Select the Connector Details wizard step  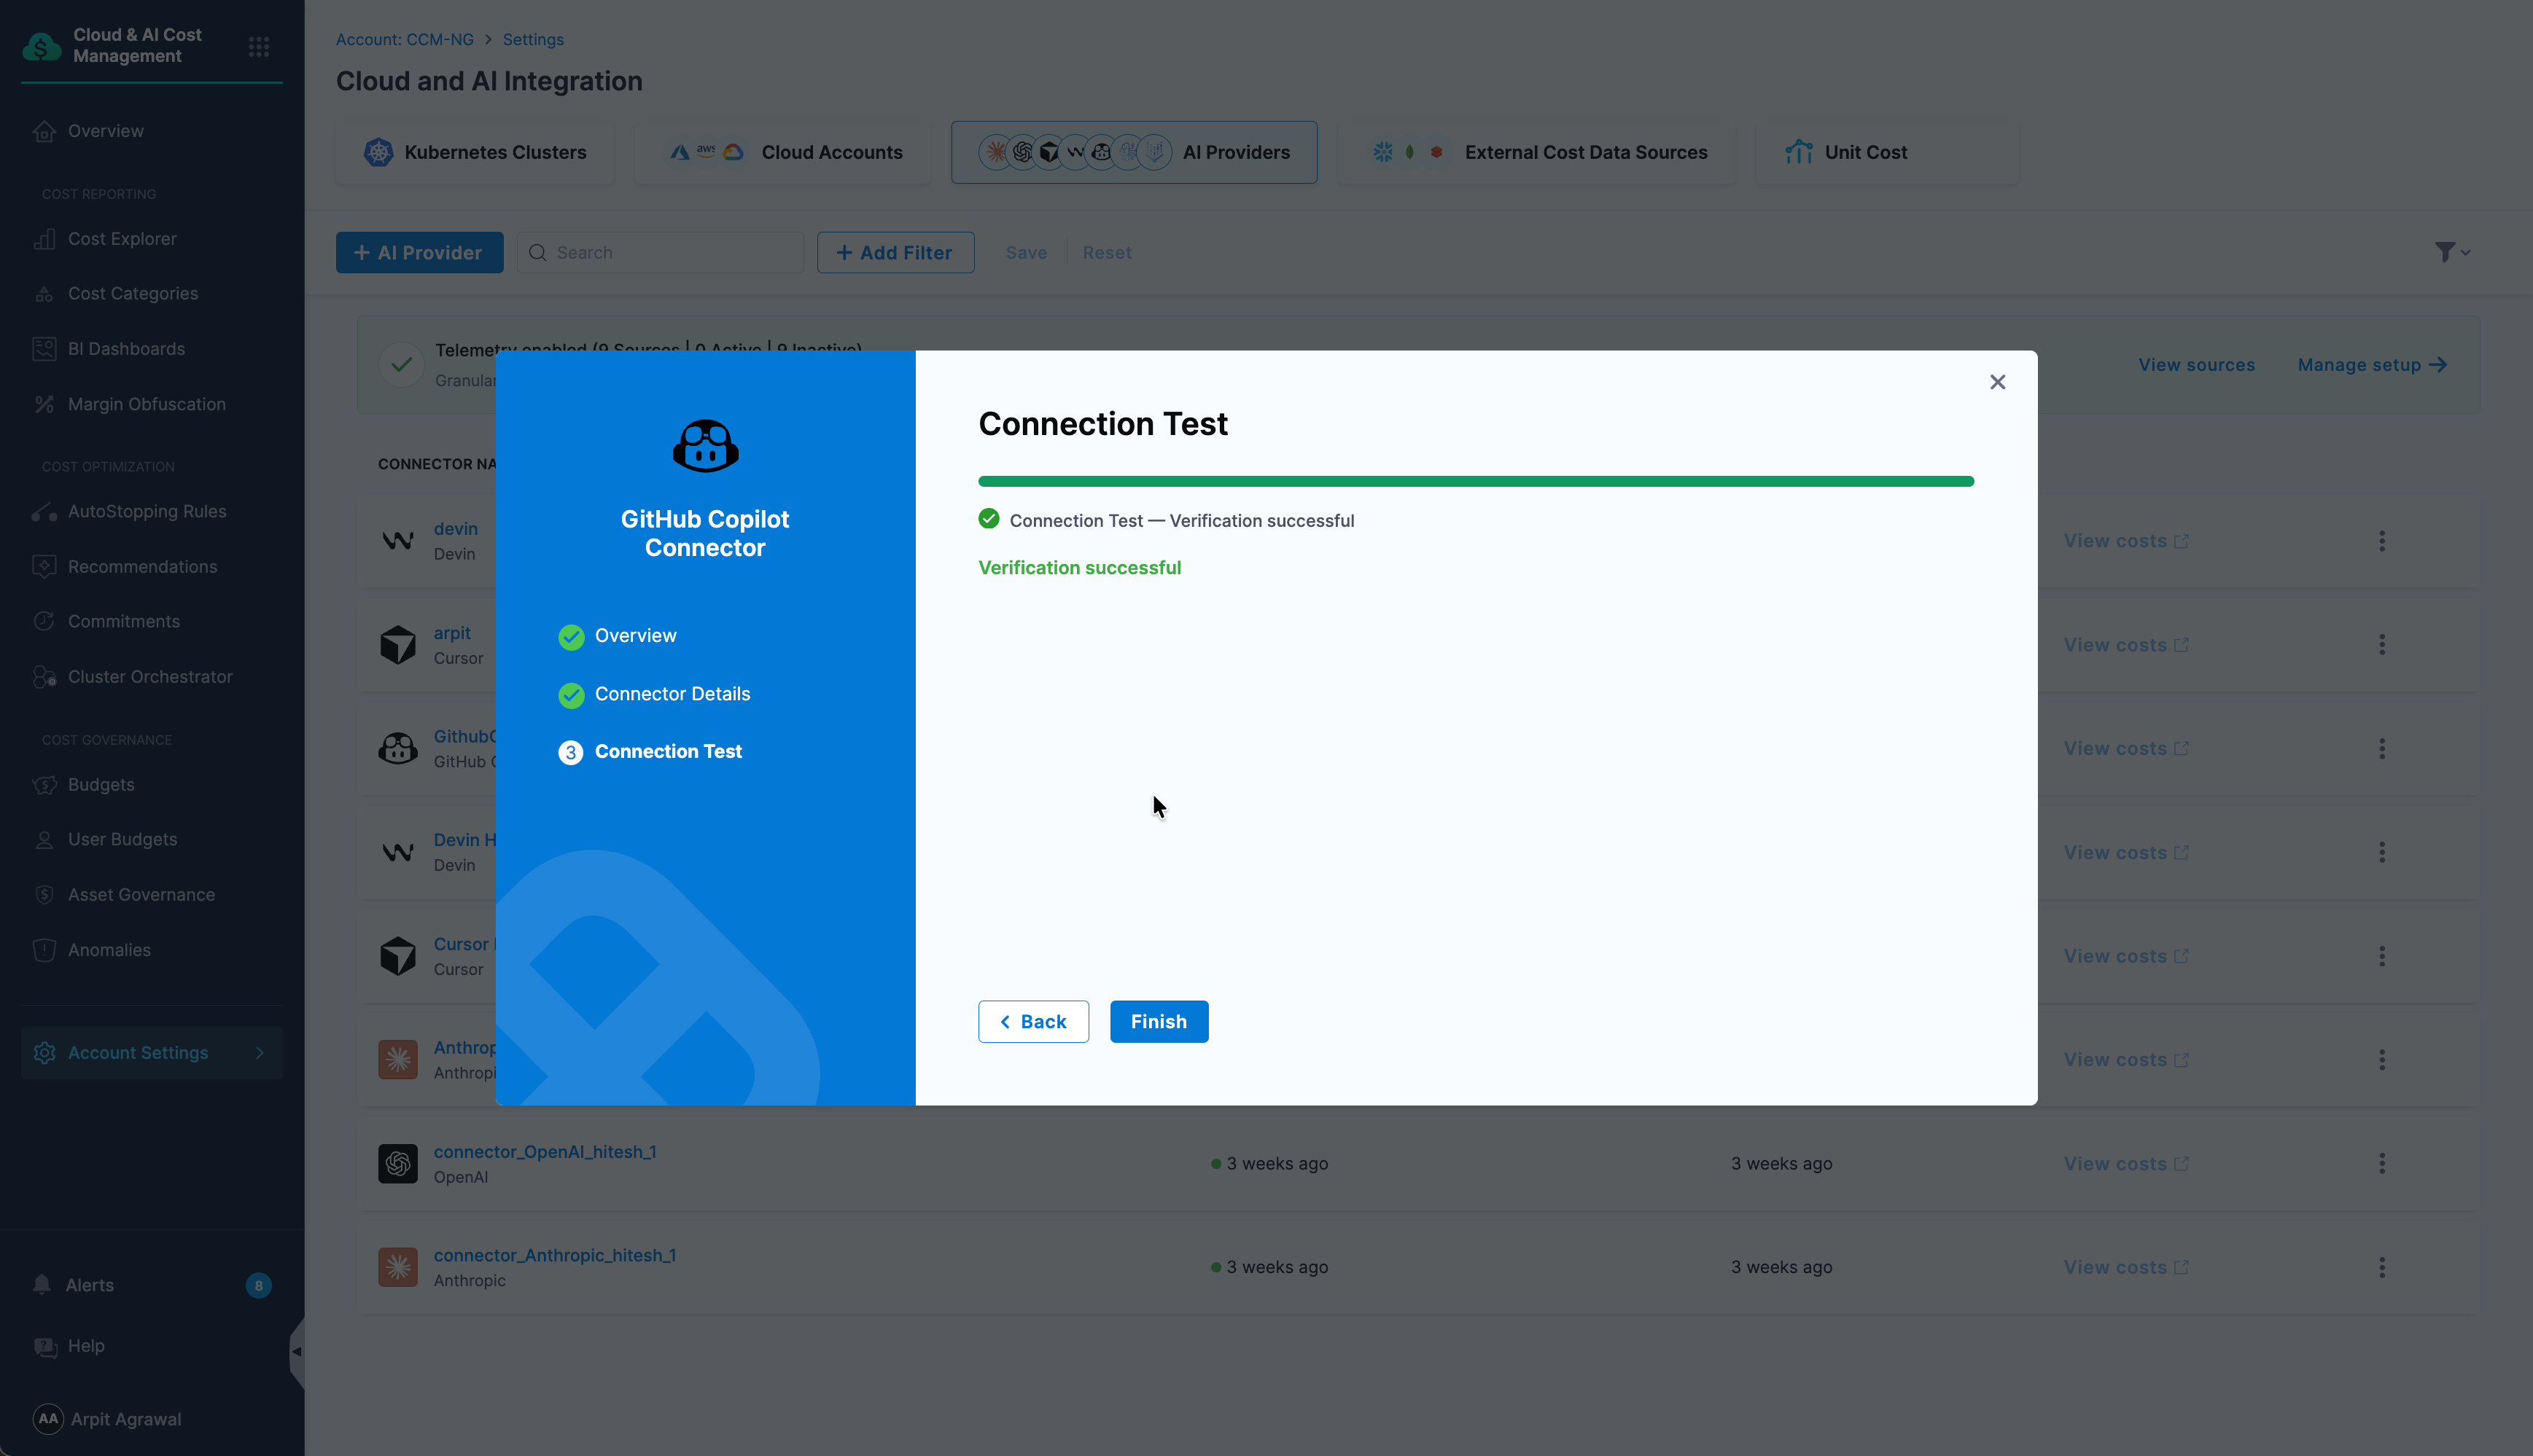point(654,694)
